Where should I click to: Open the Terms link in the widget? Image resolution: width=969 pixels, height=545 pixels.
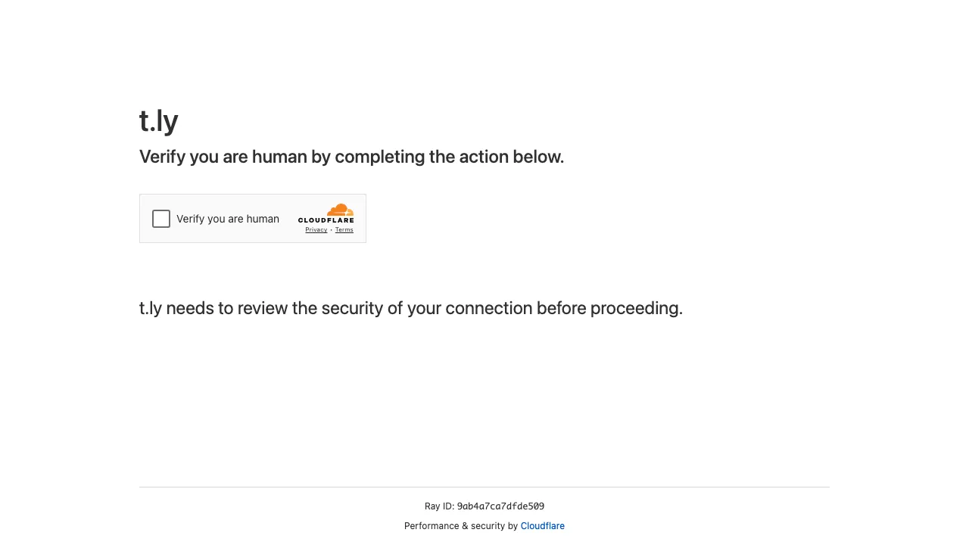pos(344,230)
